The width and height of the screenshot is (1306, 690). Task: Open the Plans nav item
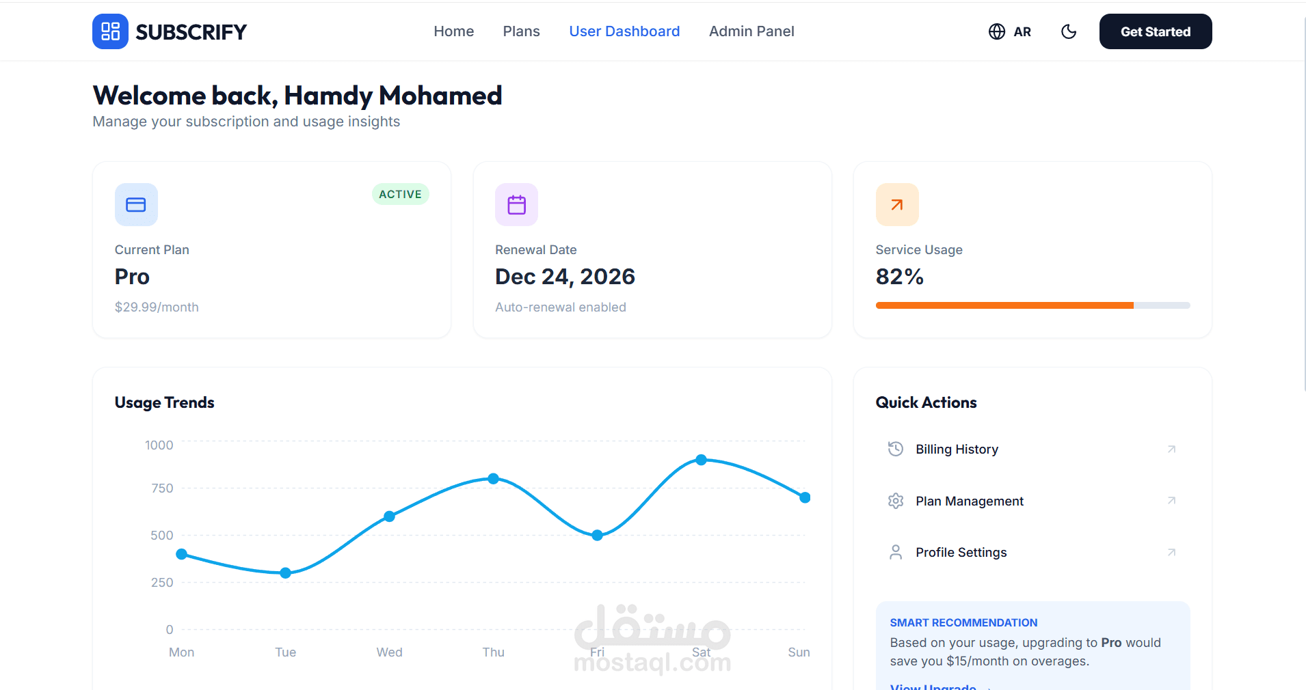click(521, 31)
